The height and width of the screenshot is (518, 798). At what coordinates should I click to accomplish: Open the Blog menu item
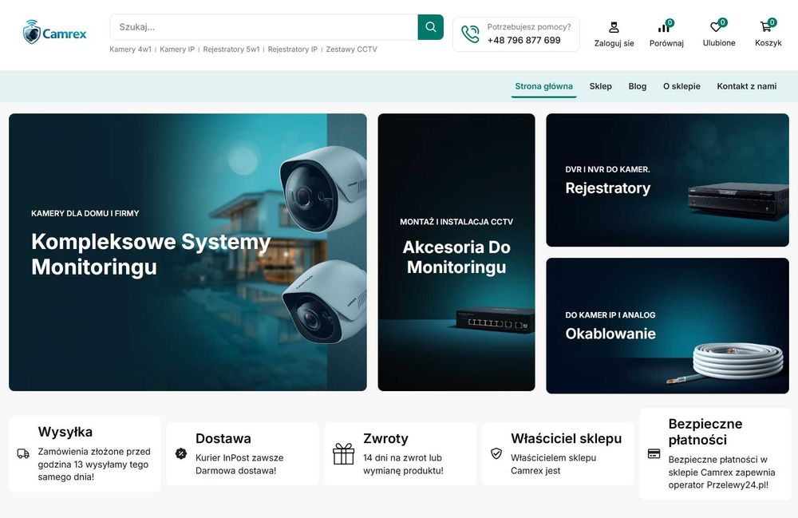point(637,86)
